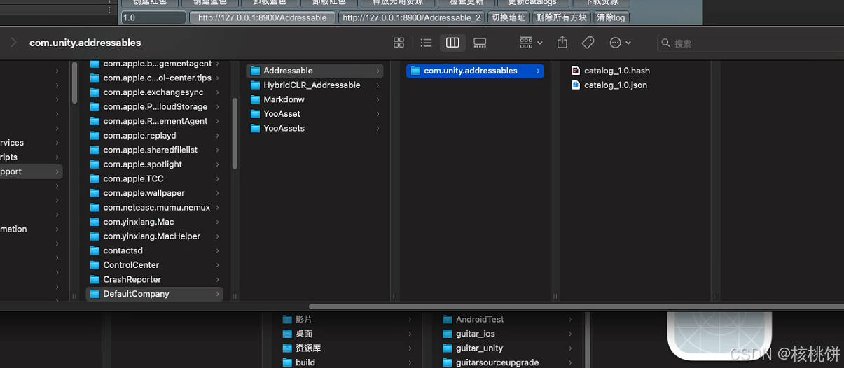Viewport: 844px width, 368px height.
Task: Click the tag icon in Finder toolbar
Action: (x=588, y=43)
